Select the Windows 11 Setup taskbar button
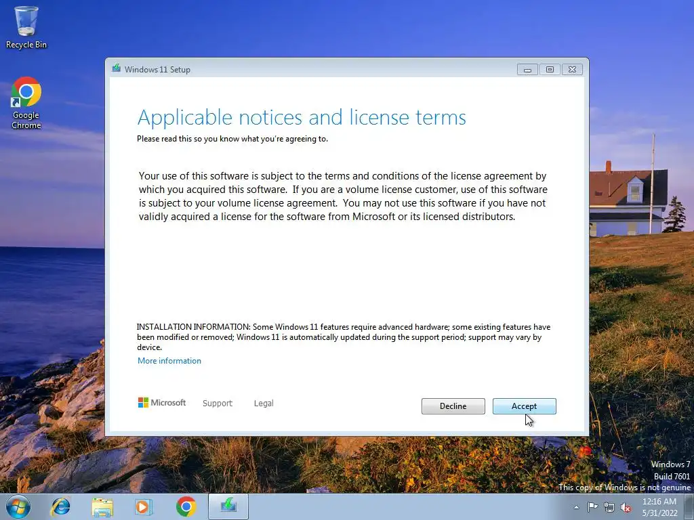This screenshot has height=520, width=694. 228,506
